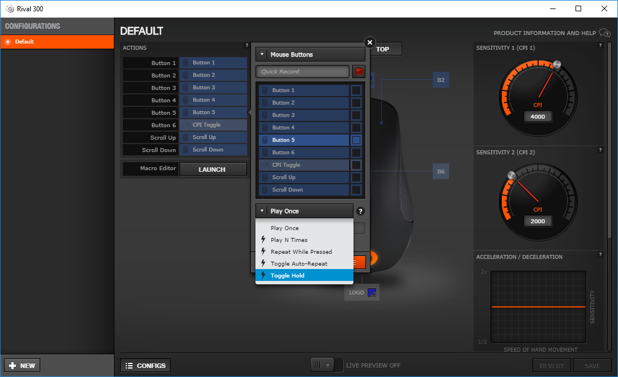Close the macro popup with the X
Image resolution: width=618 pixels, height=377 pixels.
click(x=370, y=42)
